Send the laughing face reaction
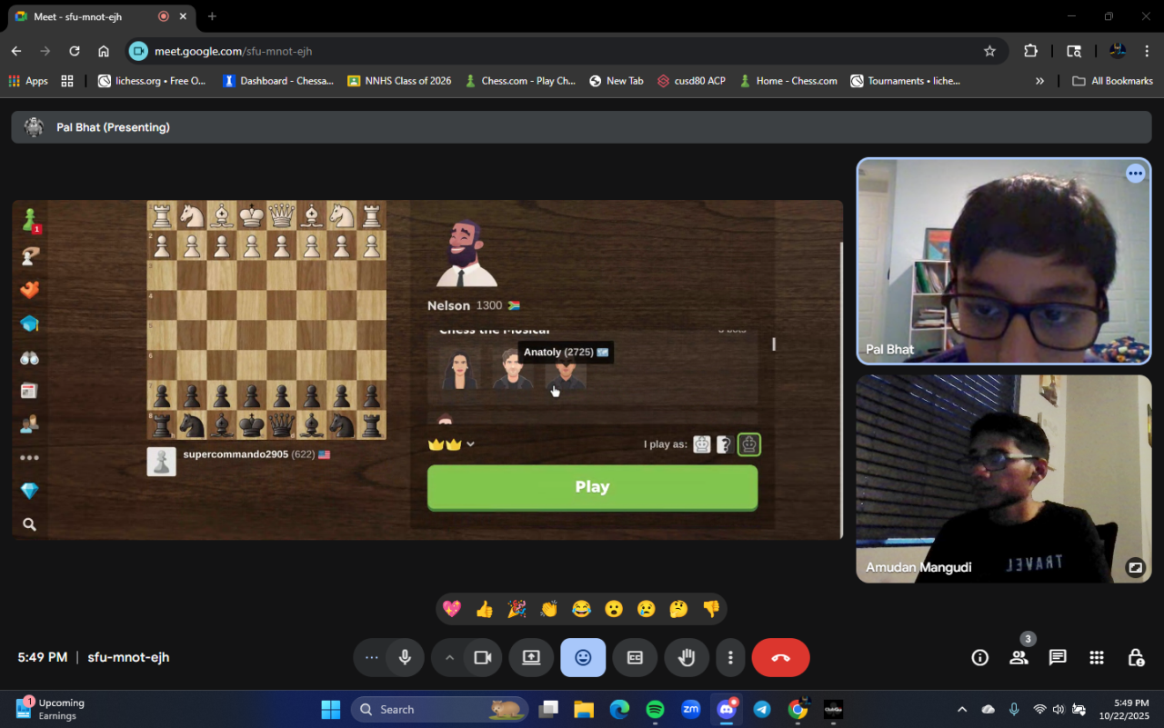Viewport: 1164px width, 728px height. coord(581,609)
